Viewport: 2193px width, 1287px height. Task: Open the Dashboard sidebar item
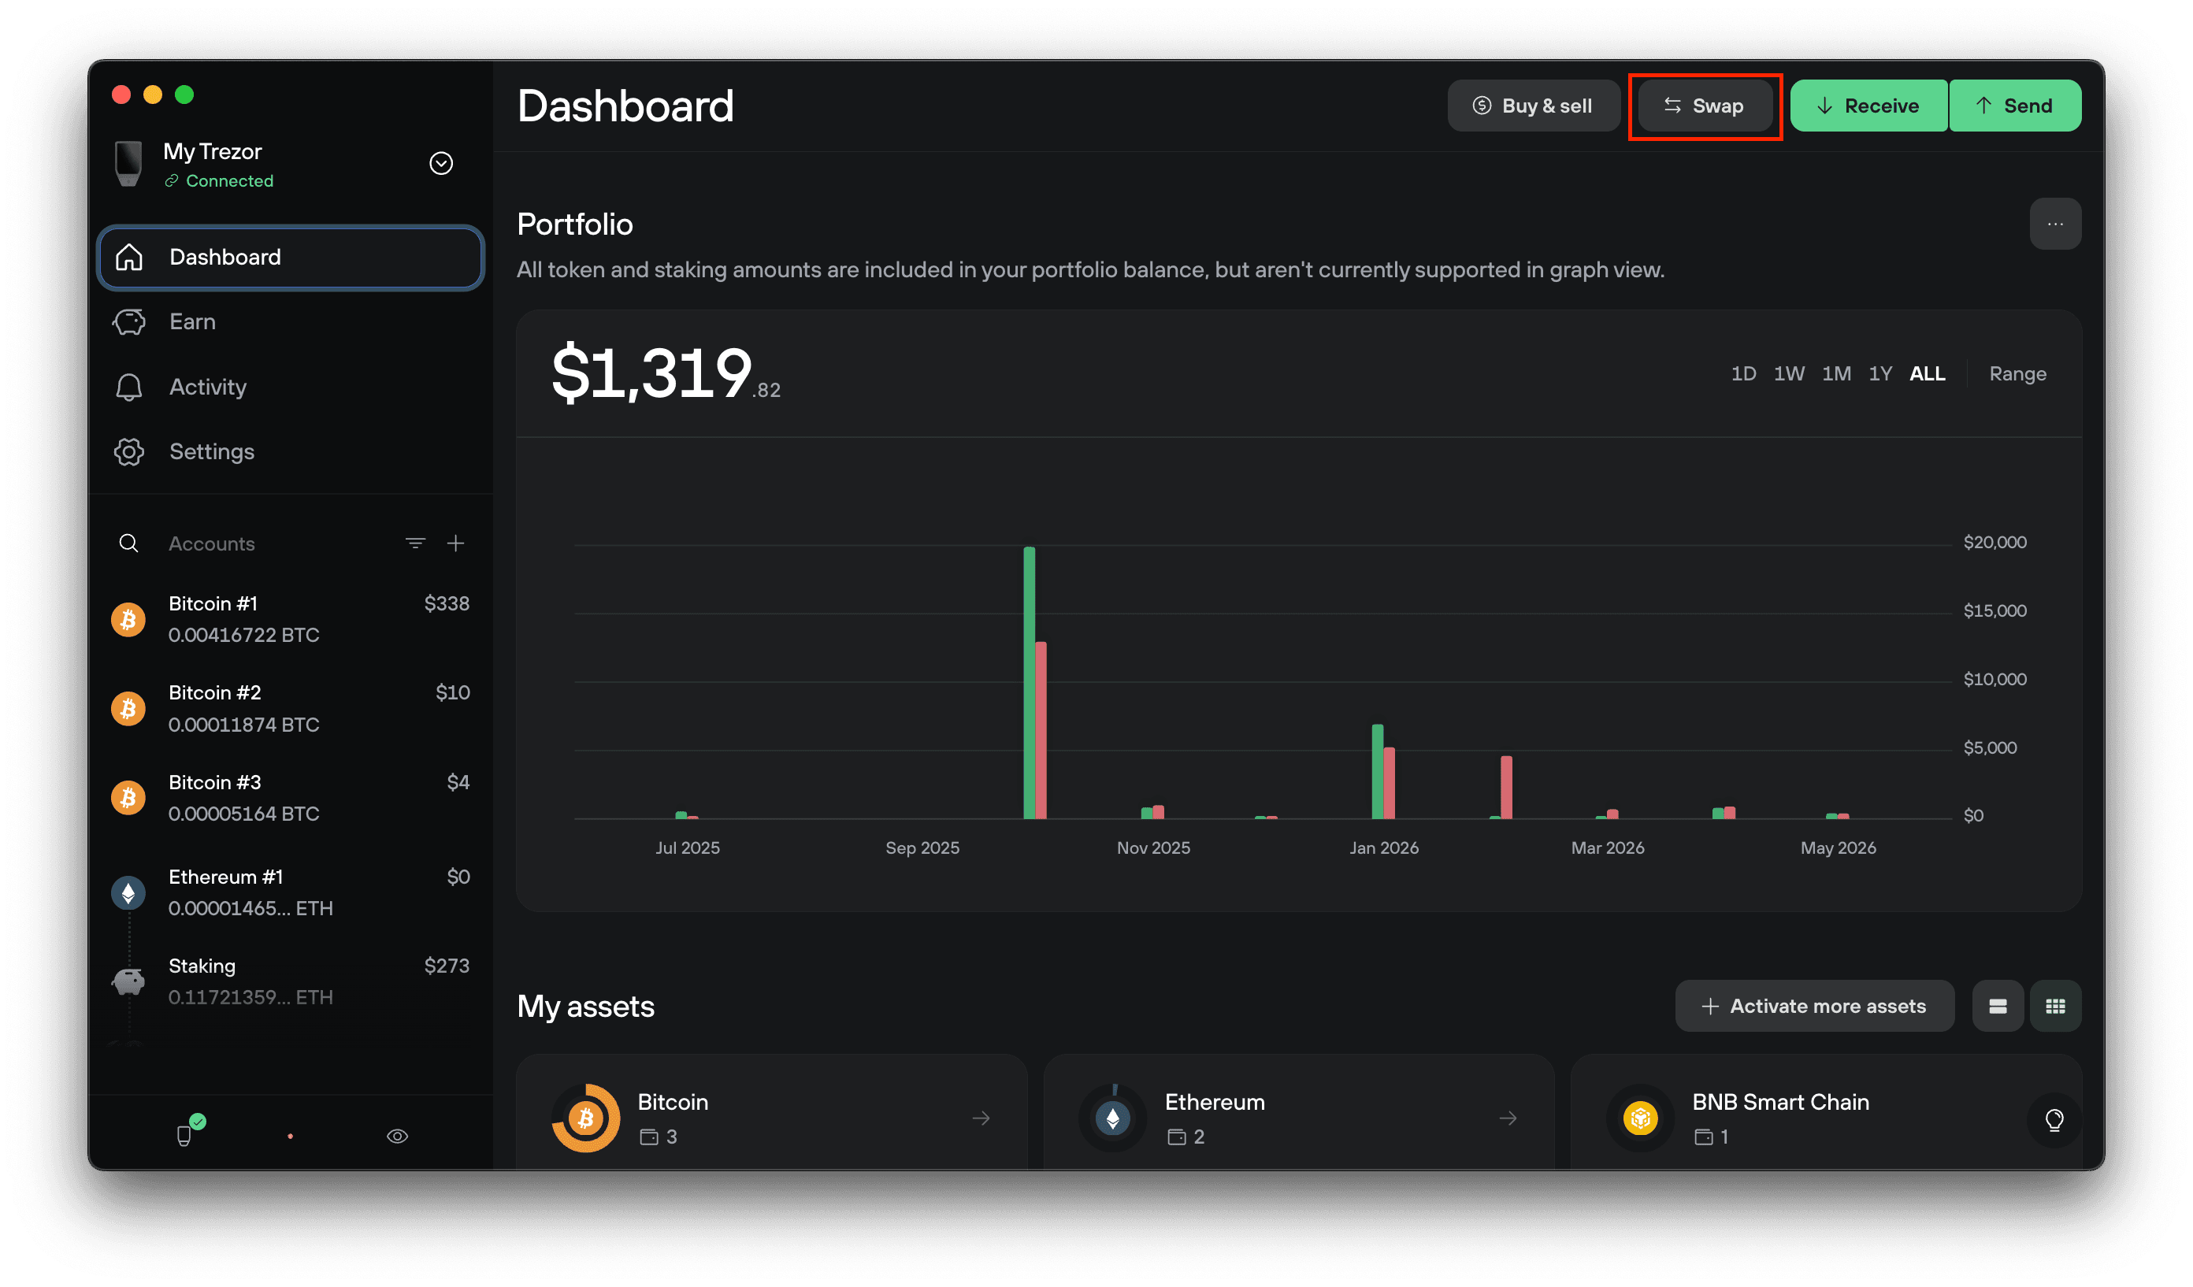(x=291, y=258)
